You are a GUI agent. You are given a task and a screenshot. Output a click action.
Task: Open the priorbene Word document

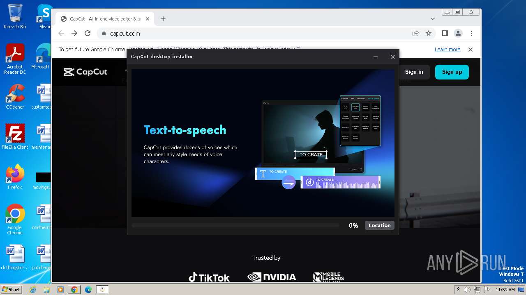pos(41,258)
